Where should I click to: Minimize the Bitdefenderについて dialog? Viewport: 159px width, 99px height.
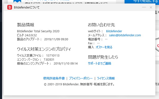[x=144, y=7]
